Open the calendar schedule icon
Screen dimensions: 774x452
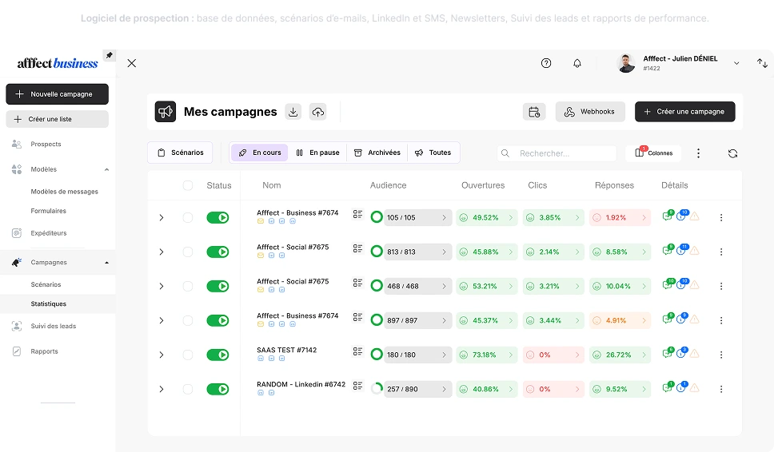click(x=534, y=112)
